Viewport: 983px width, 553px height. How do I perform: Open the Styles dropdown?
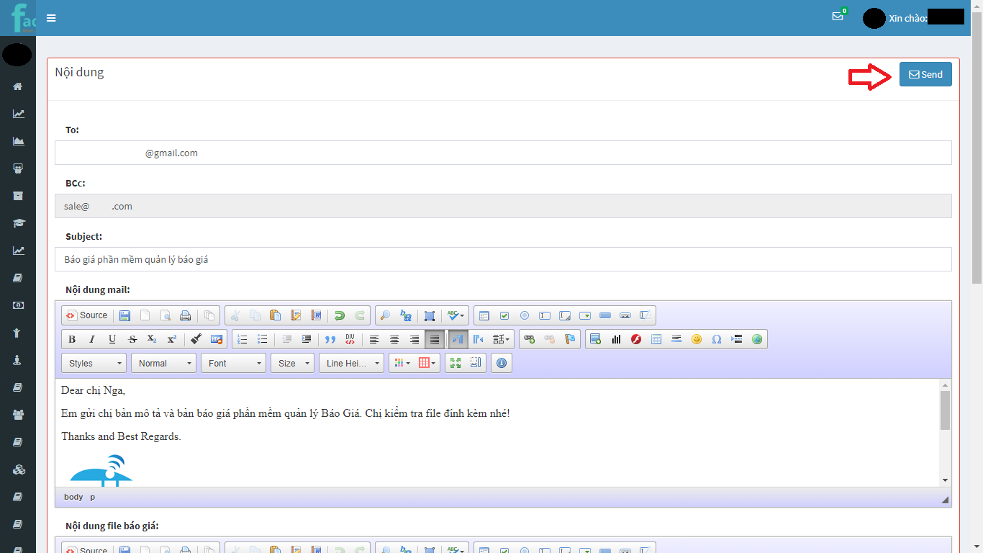(x=94, y=363)
